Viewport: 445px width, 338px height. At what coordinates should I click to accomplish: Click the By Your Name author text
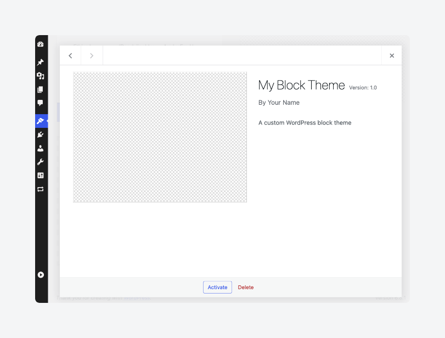pos(279,103)
